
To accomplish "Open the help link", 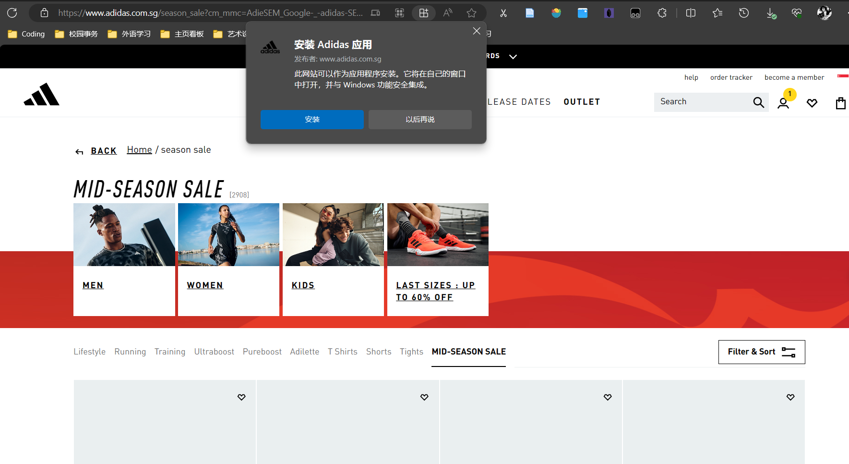I will 691,77.
